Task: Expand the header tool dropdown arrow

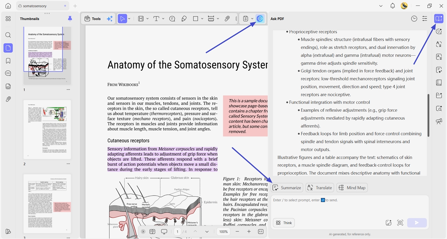Action: [148, 19]
